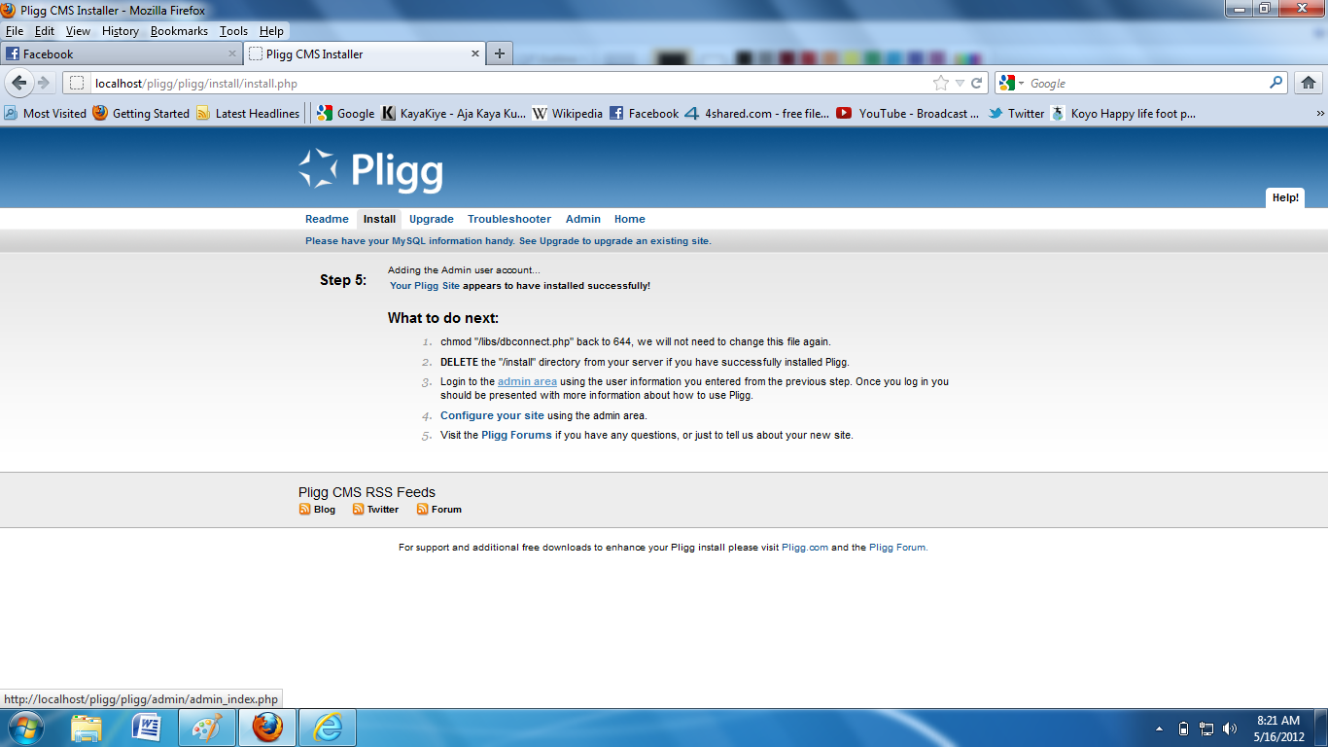Click the Google bookmark
Viewport: 1328px width, 747px height.
pos(346,113)
